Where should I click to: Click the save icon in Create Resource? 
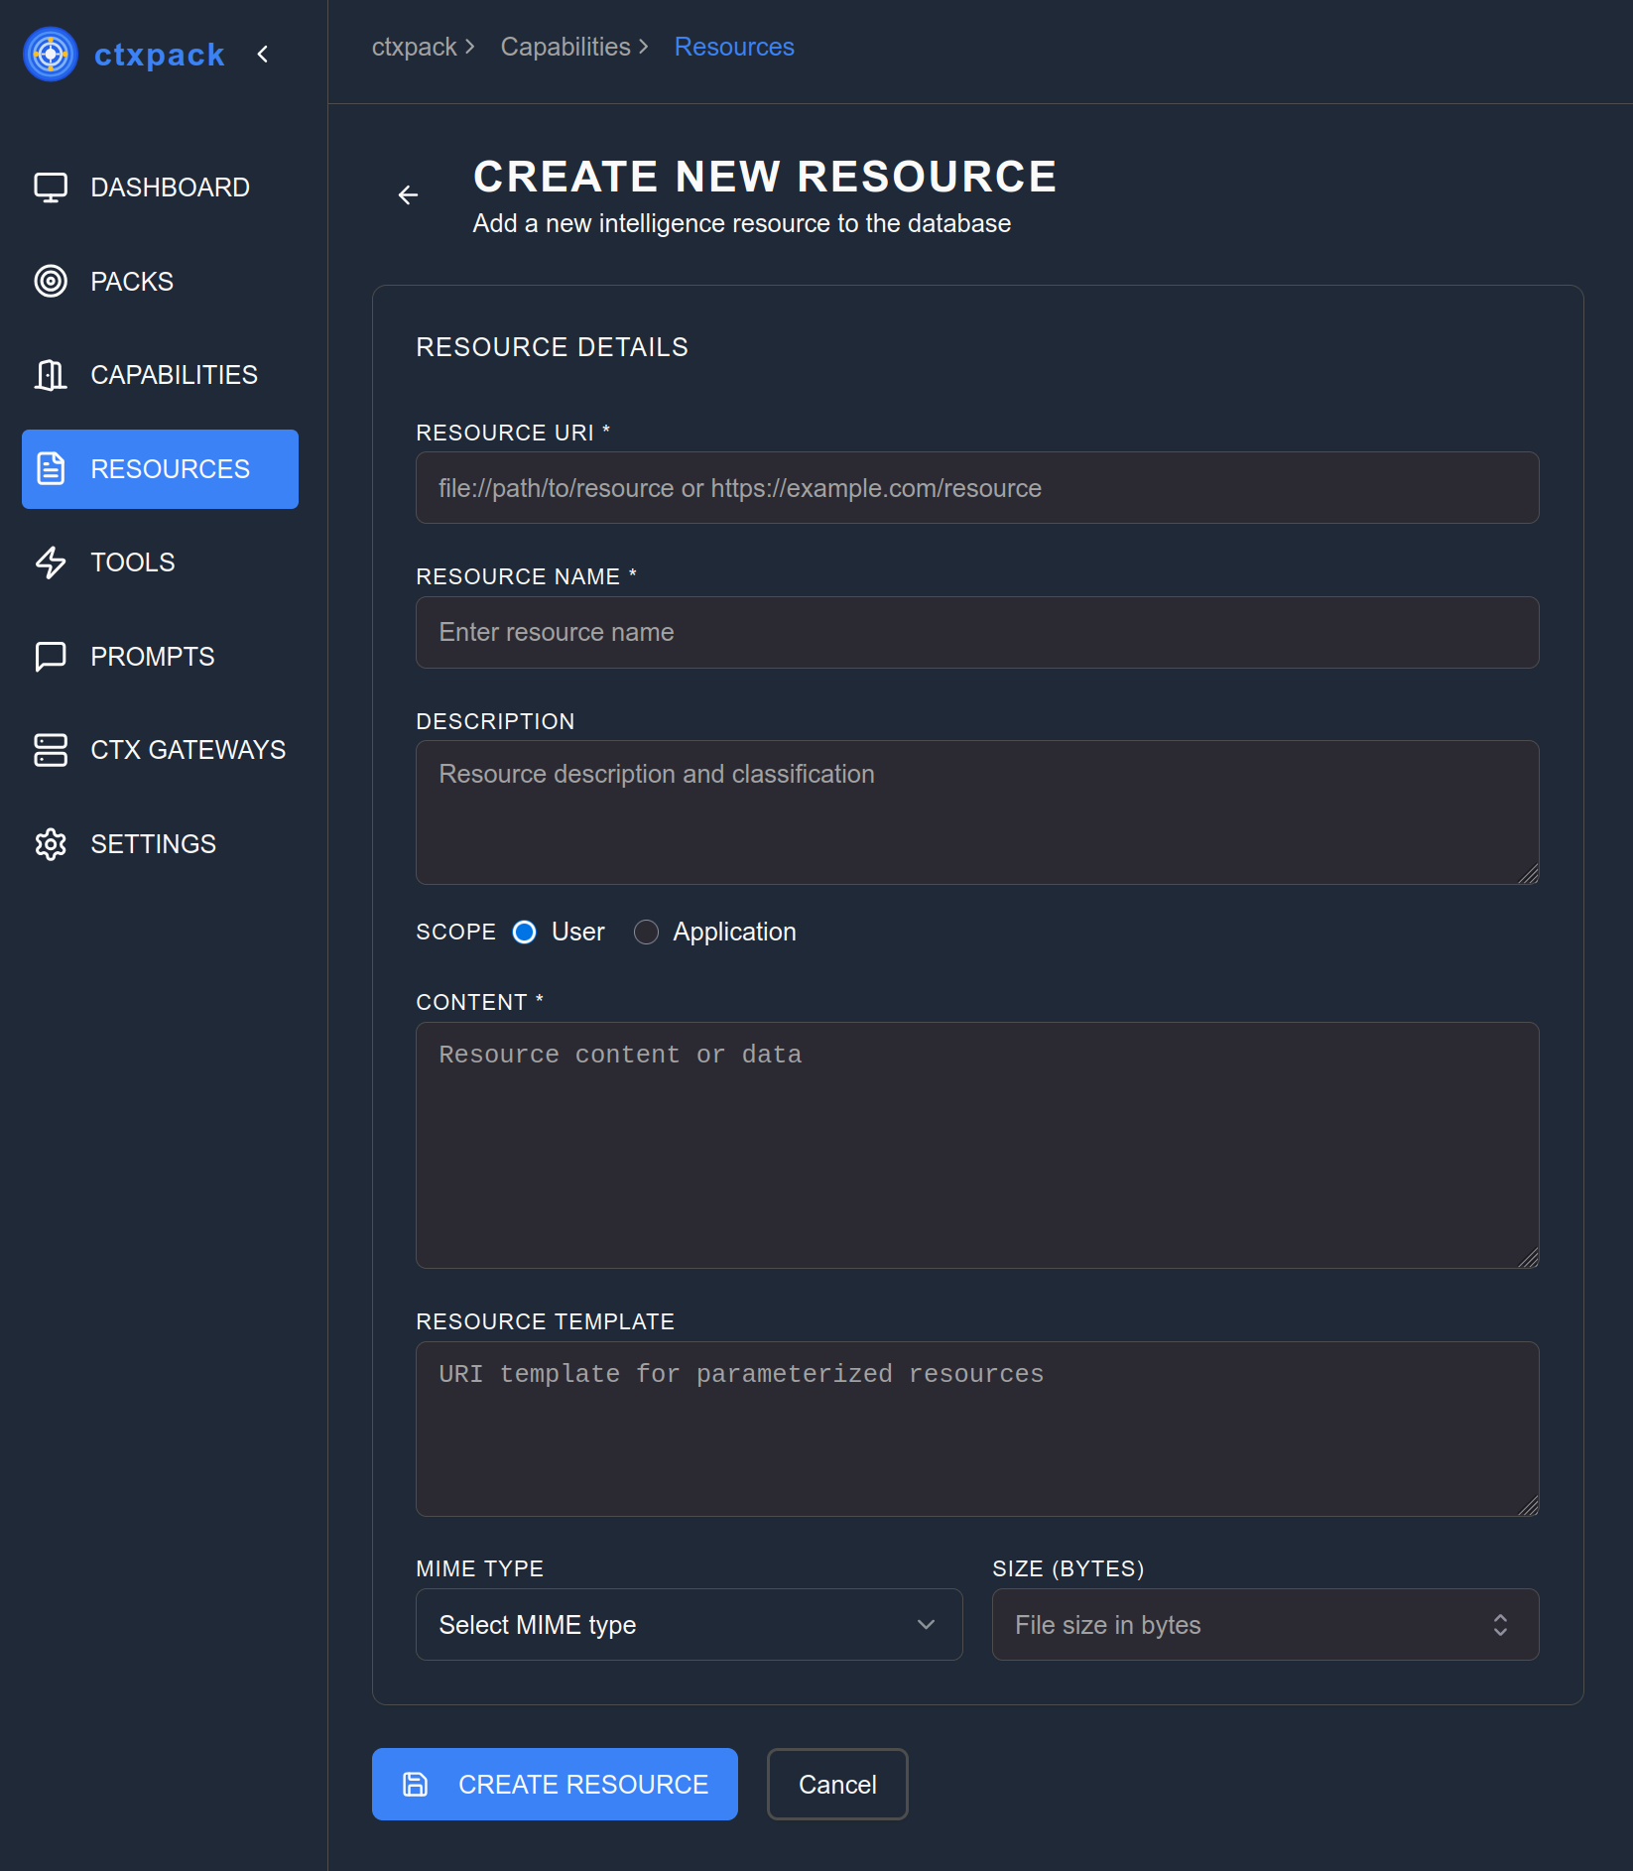coord(416,1785)
